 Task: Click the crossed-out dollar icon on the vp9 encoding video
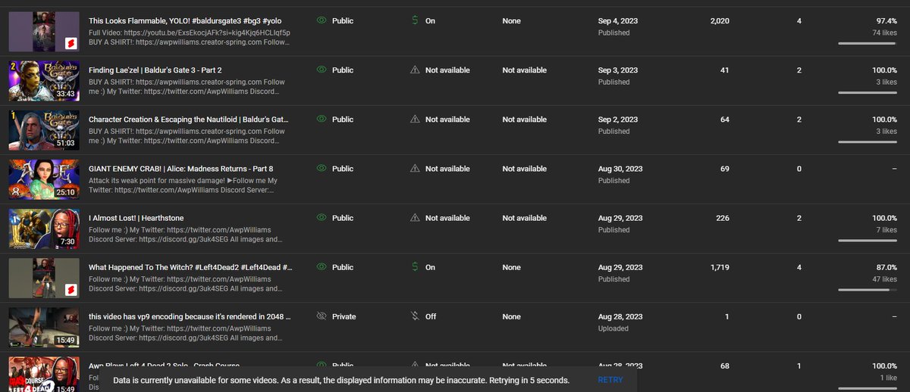415,316
